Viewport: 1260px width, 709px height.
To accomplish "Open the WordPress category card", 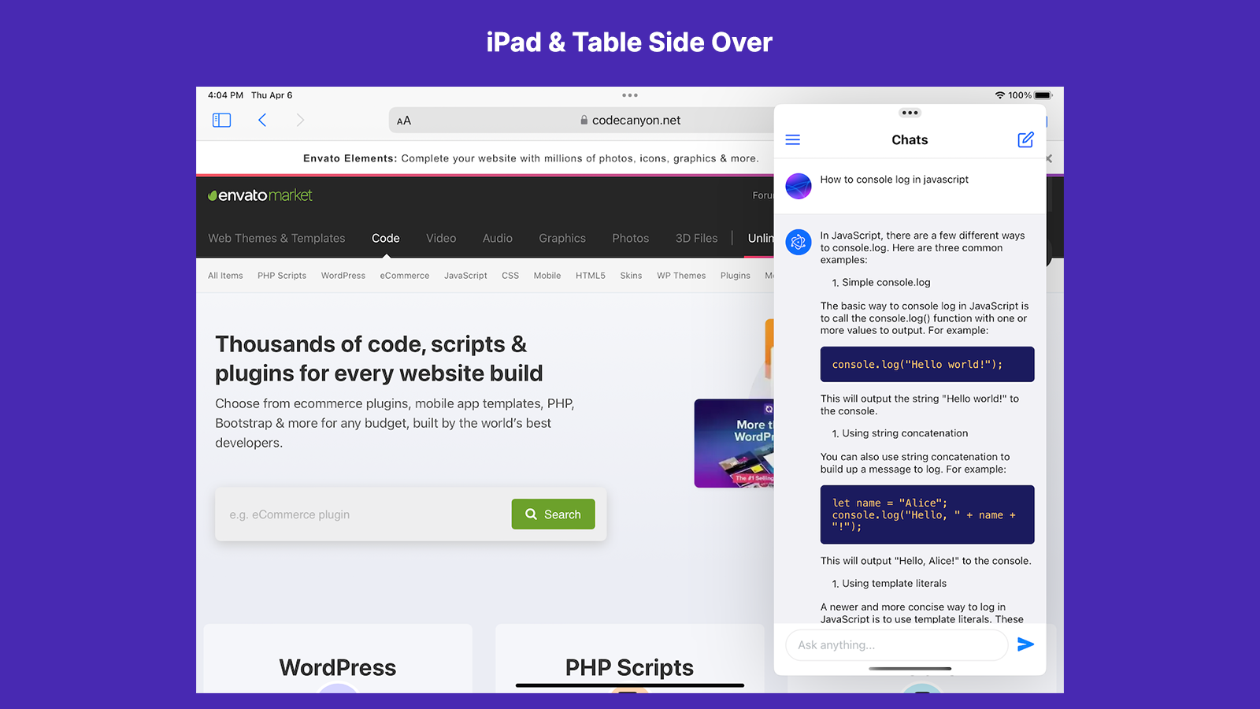I will click(x=338, y=659).
